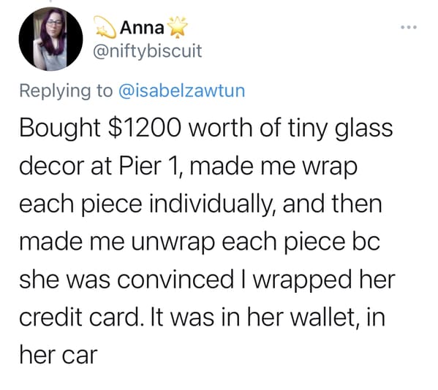Click the word "convinced" in the tweet
This screenshot has width=438, height=390.
(x=175, y=280)
